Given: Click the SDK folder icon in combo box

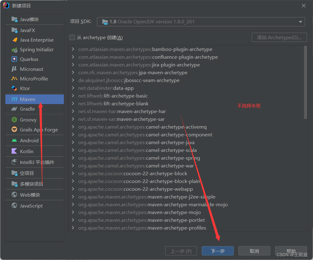Looking at the screenshot, I should tap(105, 22).
